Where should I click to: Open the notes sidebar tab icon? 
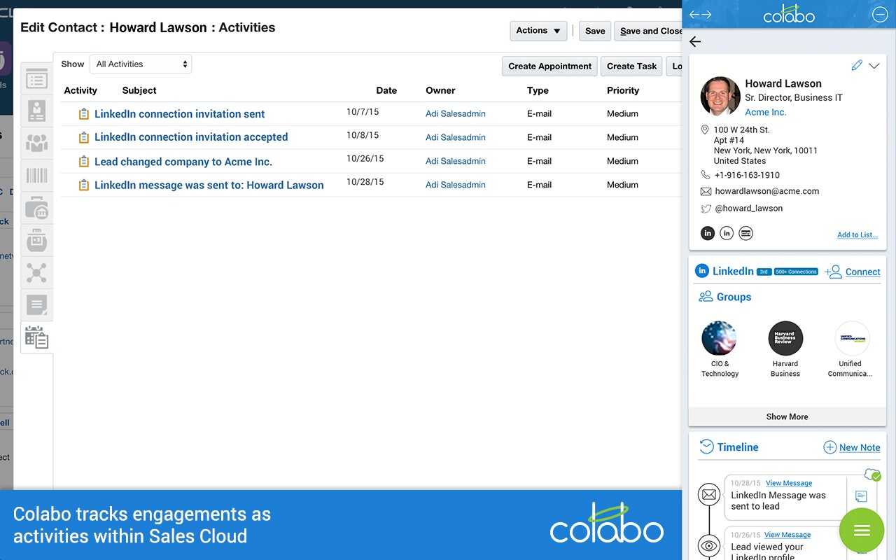click(36, 304)
